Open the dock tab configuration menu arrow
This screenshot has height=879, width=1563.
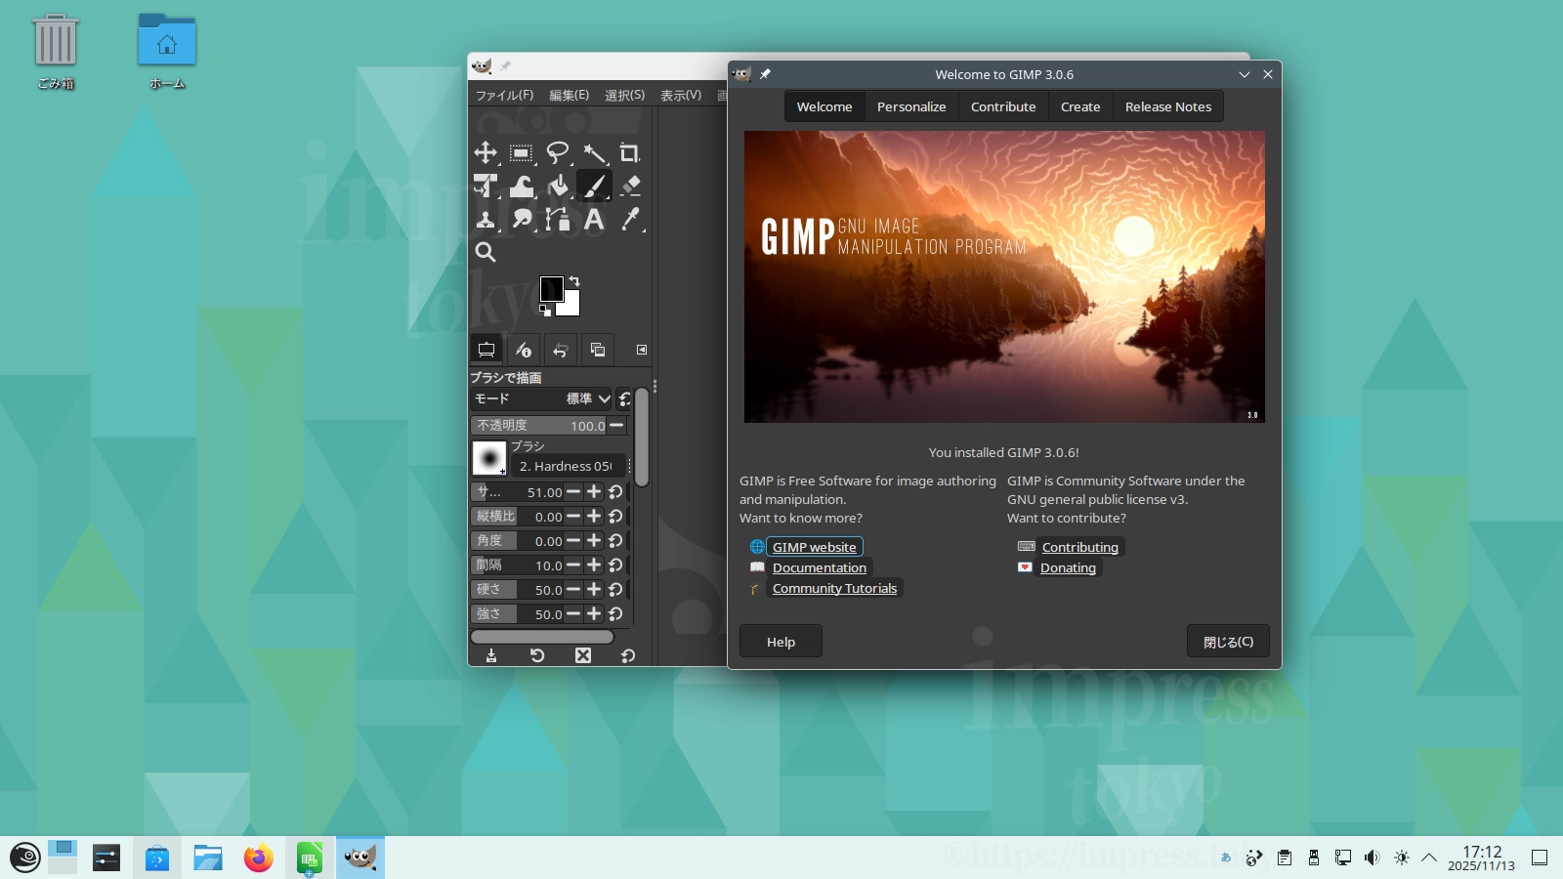point(642,350)
